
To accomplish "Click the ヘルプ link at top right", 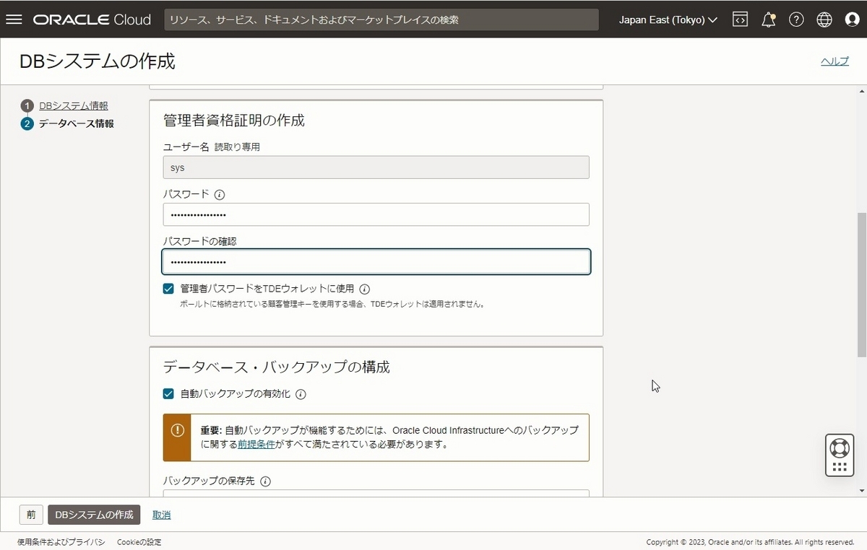I will [x=834, y=61].
